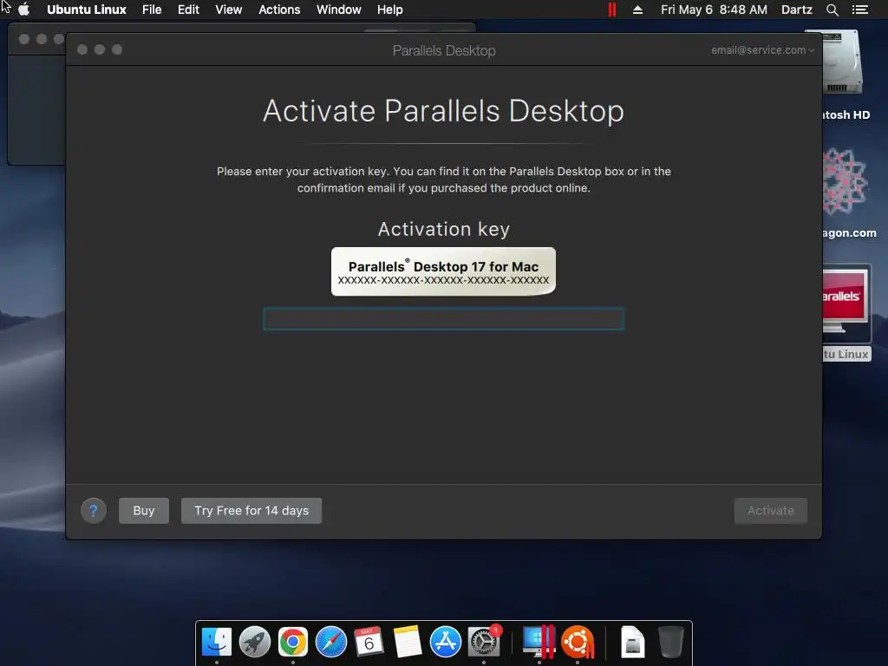888x666 pixels.
Task: Click the Activate button
Action: 770,510
